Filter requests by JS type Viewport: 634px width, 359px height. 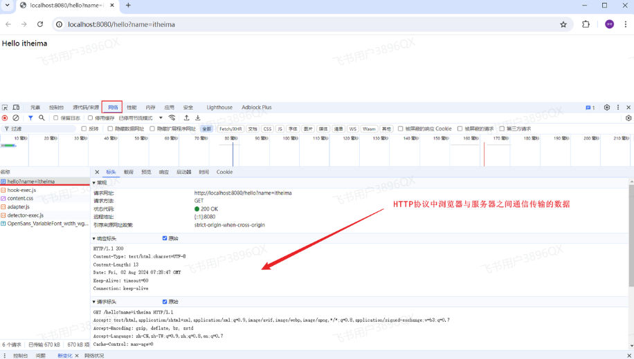pyautogui.click(x=280, y=128)
